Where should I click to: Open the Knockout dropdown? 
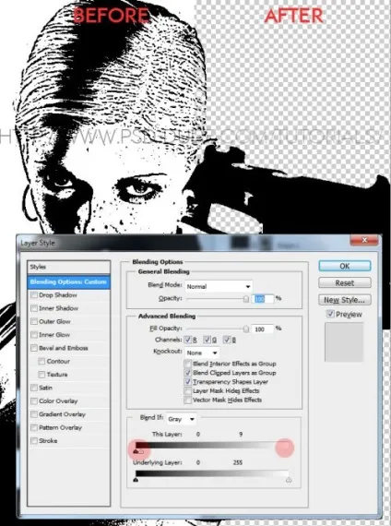point(202,353)
